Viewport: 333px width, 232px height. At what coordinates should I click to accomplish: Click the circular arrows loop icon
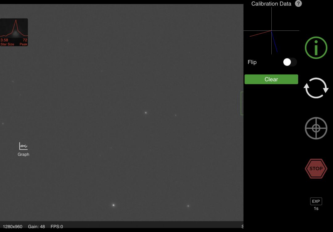(316, 88)
